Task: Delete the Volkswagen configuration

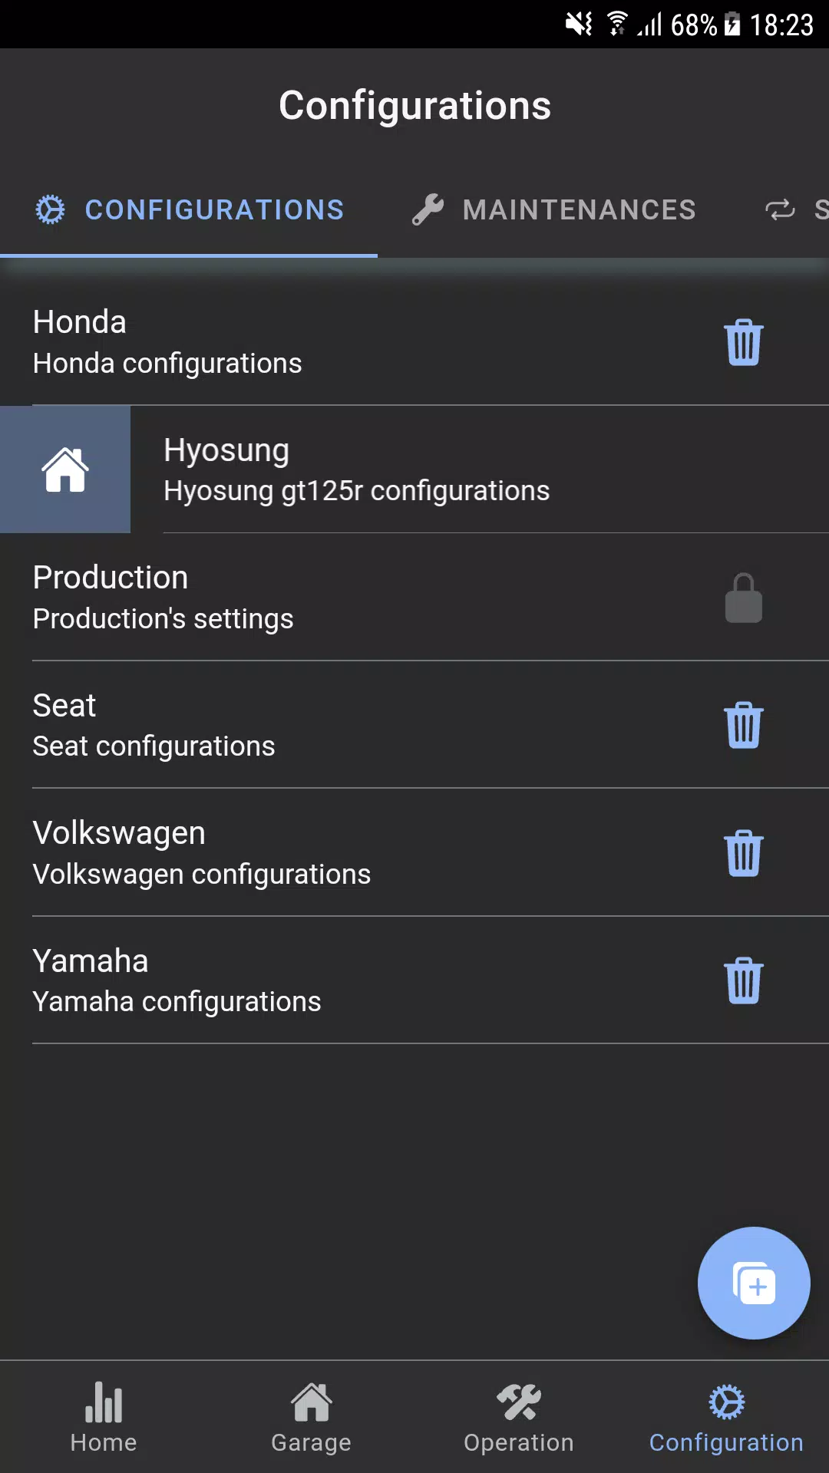Action: [743, 853]
